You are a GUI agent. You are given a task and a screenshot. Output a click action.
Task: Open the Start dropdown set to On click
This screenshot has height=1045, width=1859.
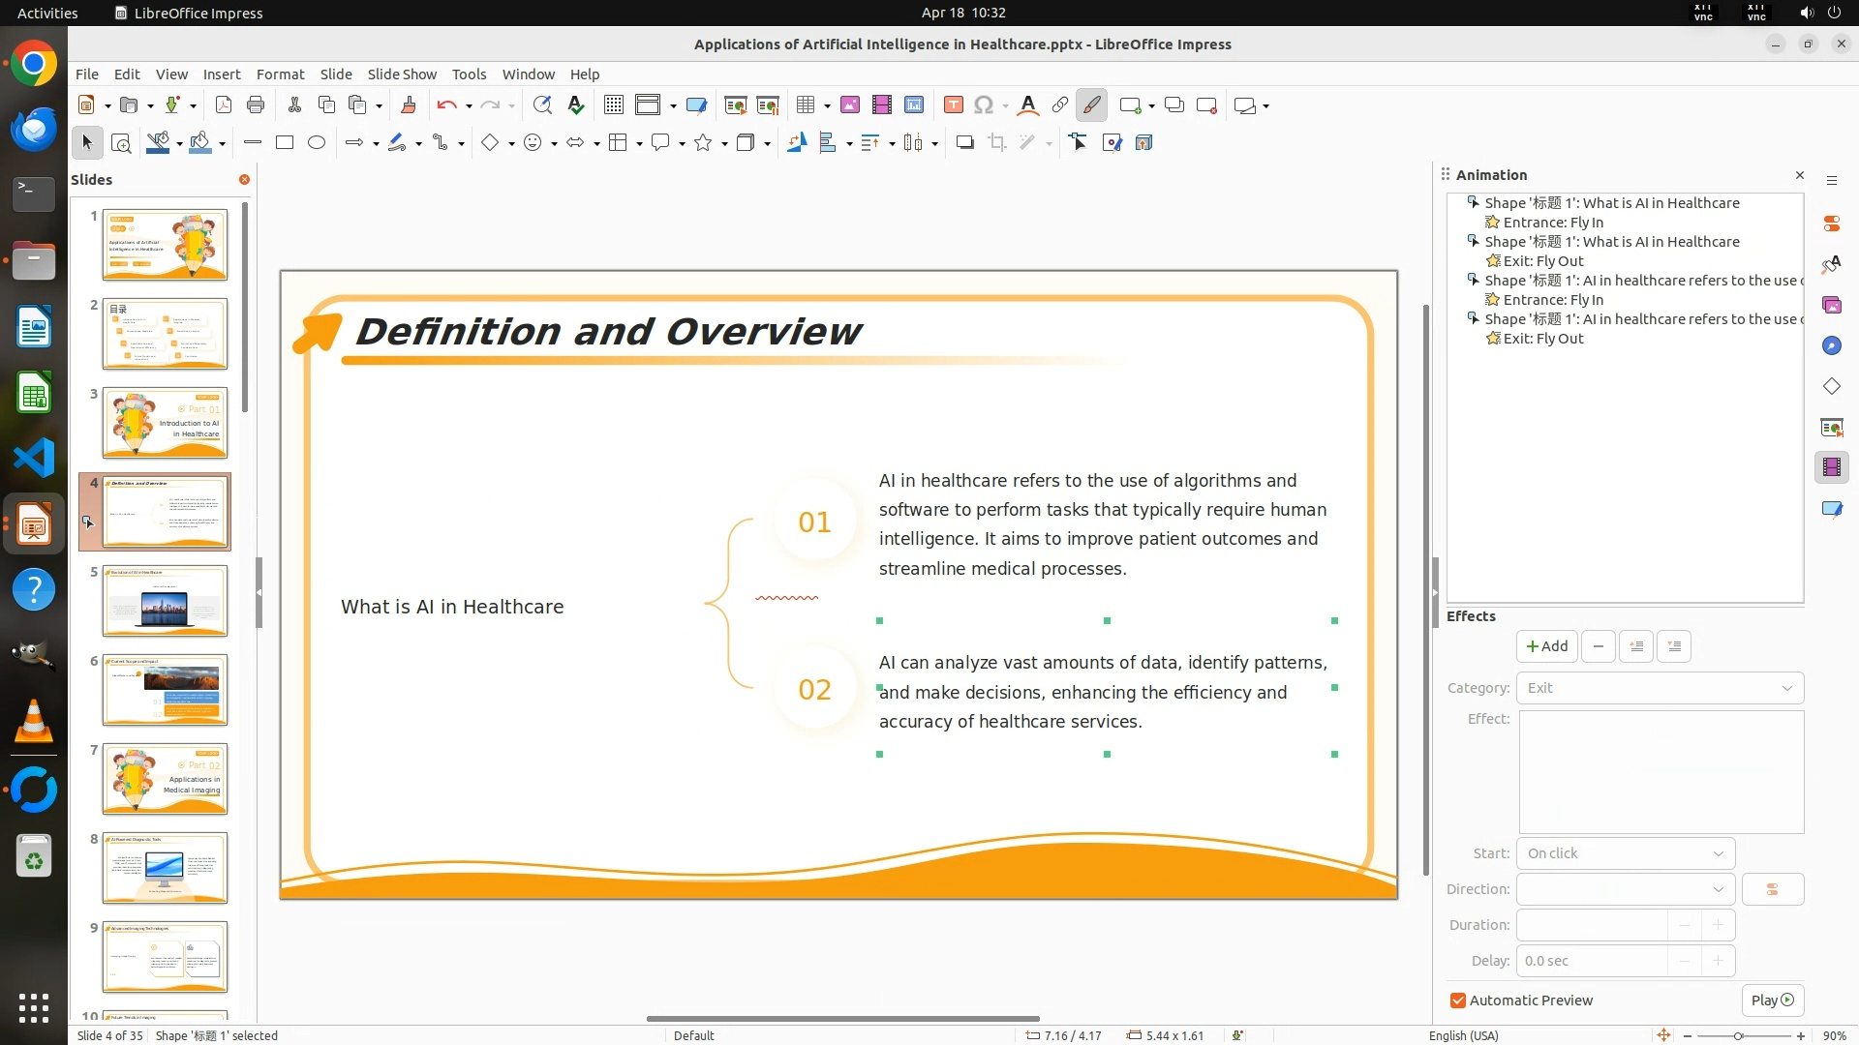click(1625, 853)
